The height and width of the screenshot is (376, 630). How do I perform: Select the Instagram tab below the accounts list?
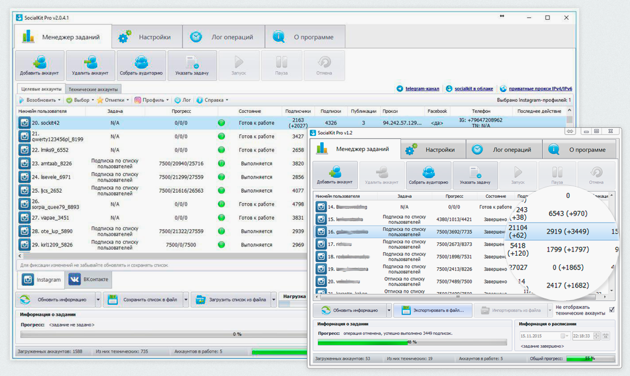pyautogui.click(x=42, y=279)
